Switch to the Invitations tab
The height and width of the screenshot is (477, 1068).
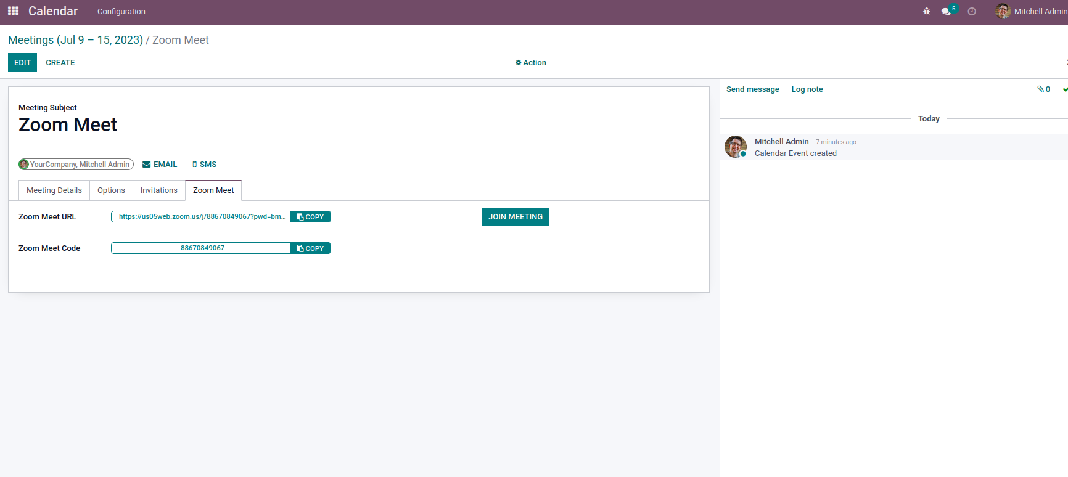point(159,190)
